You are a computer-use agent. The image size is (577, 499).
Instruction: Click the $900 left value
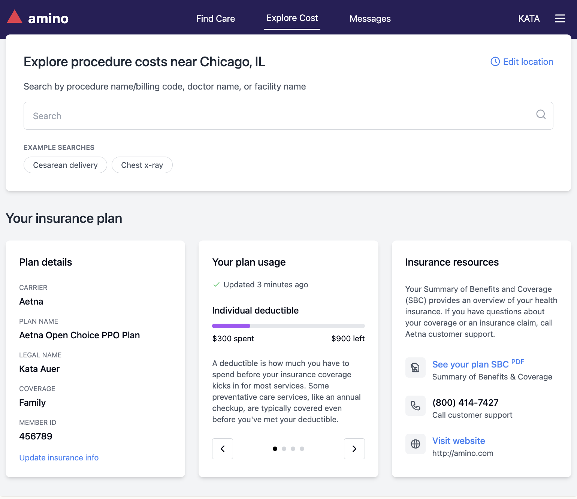coord(348,339)
